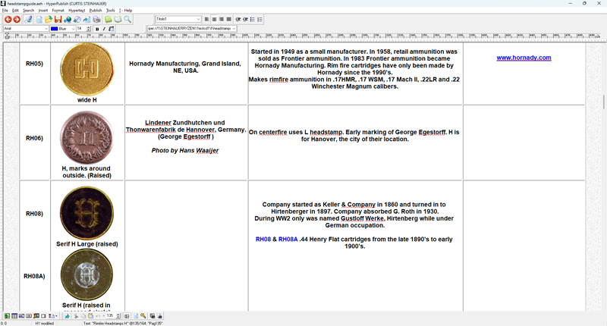This screenshot has height=326, width=607.
Task: Click the page number 135 field
Action: (x=111, y=316)
